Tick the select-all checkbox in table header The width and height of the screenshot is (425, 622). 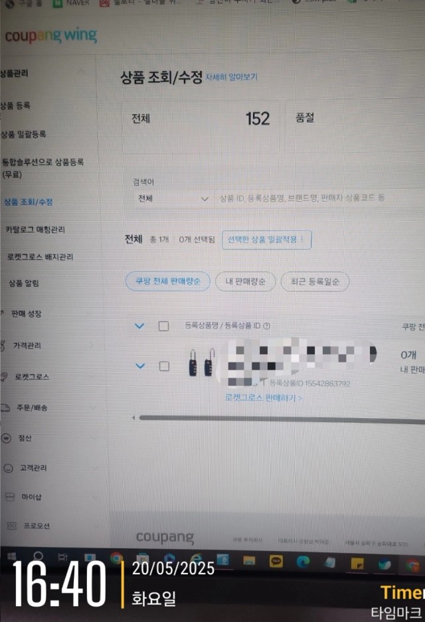[163, 326]
